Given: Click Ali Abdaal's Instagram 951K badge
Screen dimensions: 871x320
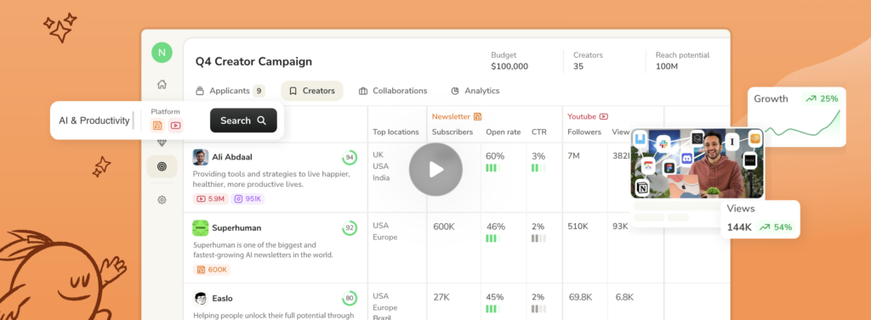Looking at the screenshot, I should point(248,199).
